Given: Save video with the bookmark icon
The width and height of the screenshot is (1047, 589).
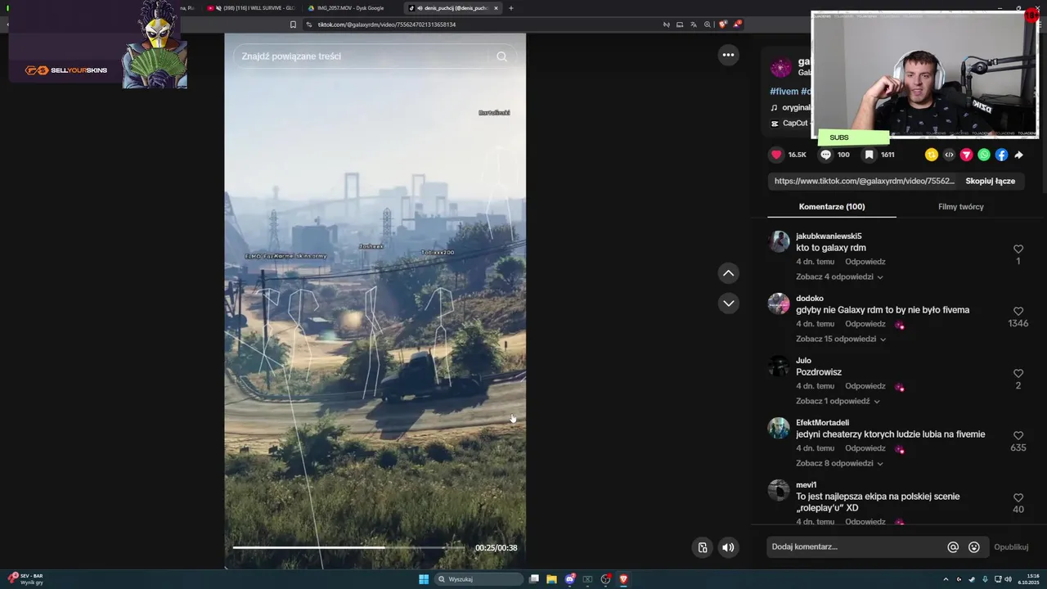Looking at the screenshot, I should tap(869, 155).
